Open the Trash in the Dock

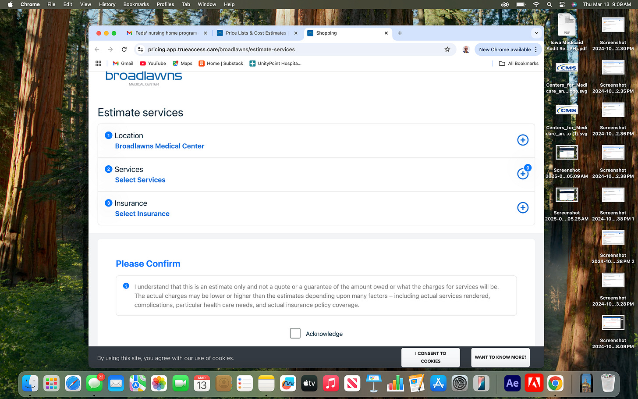pyautogui.click(x=608, y=384)
